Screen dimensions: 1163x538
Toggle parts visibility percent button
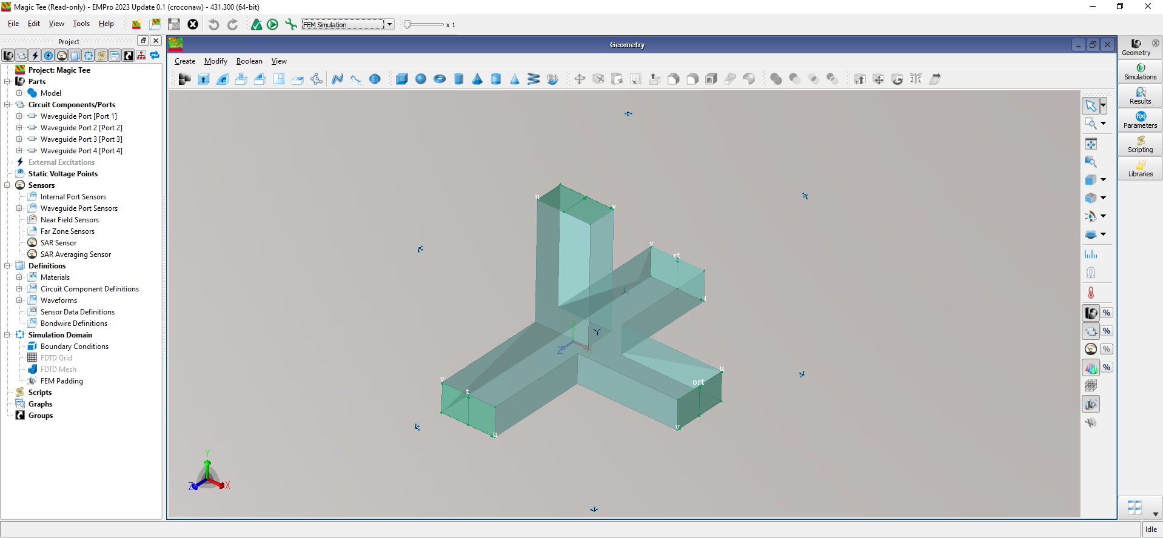1107,313
